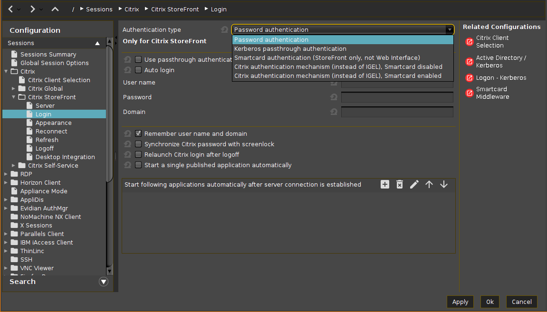Delete selected autostart application entry
Image resolution: width=547 pixels, height=312 pixels.
[399, 184]
